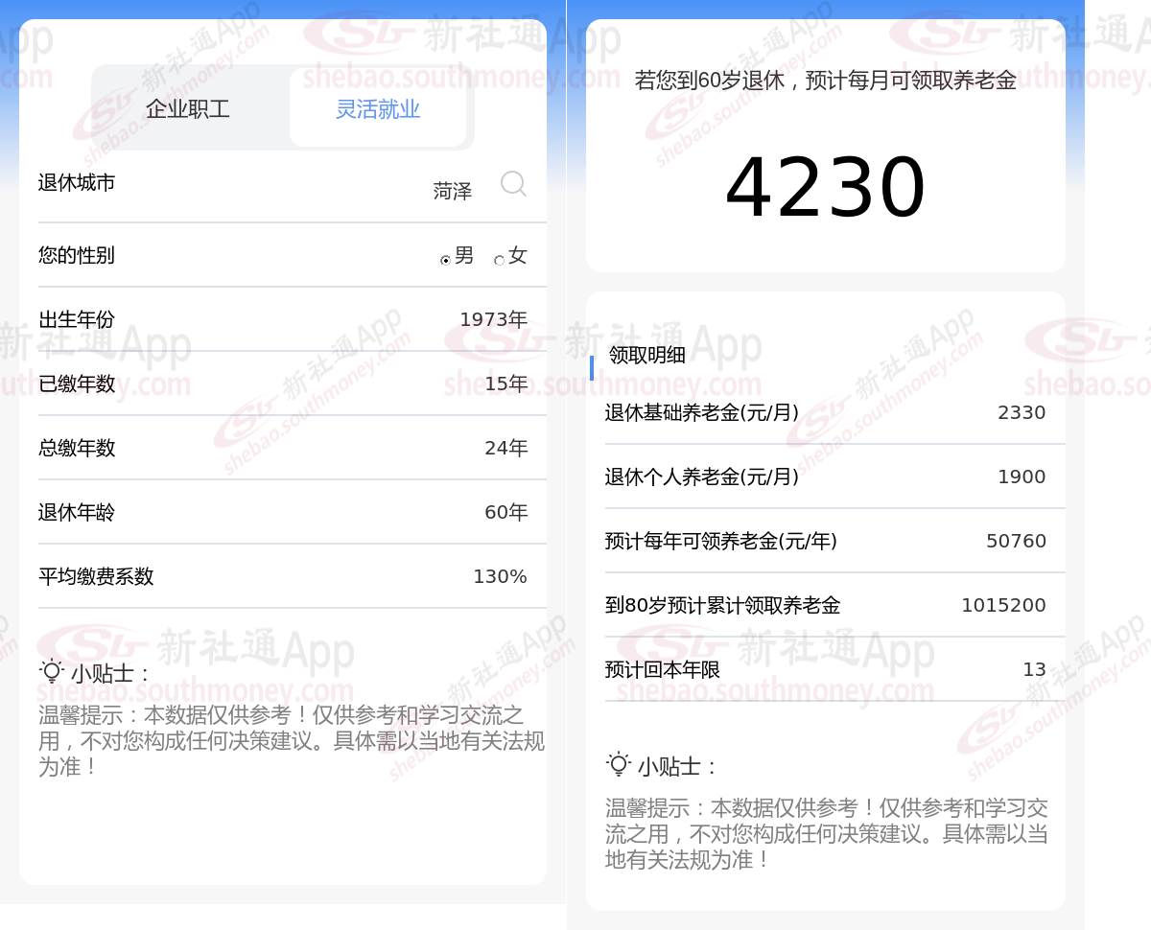Change the 退休年龄 value of 60年
The width and height of the screenshot is (1151, 930).
505,512
